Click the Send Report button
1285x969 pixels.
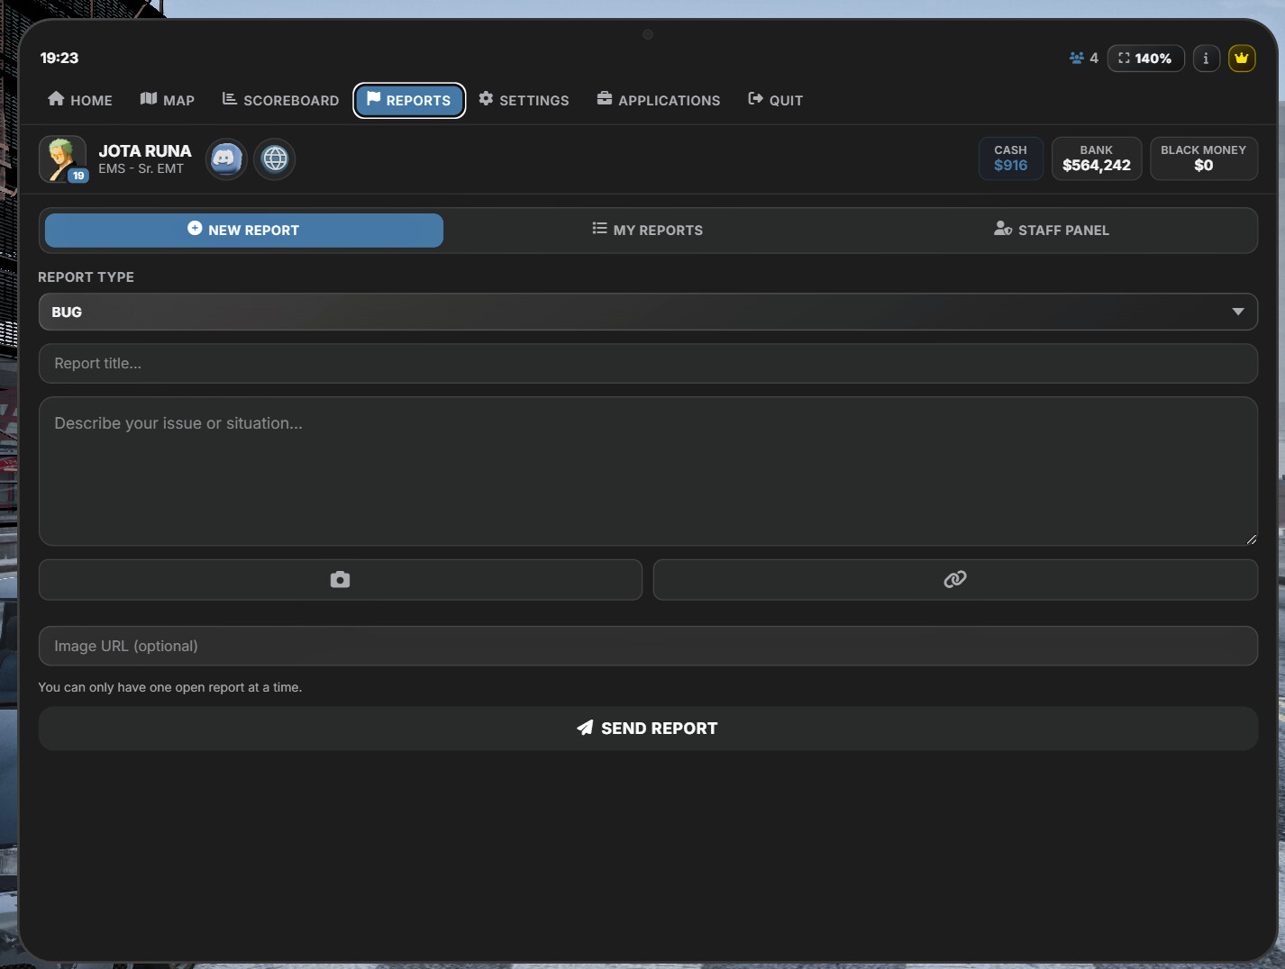coord(648,729)
